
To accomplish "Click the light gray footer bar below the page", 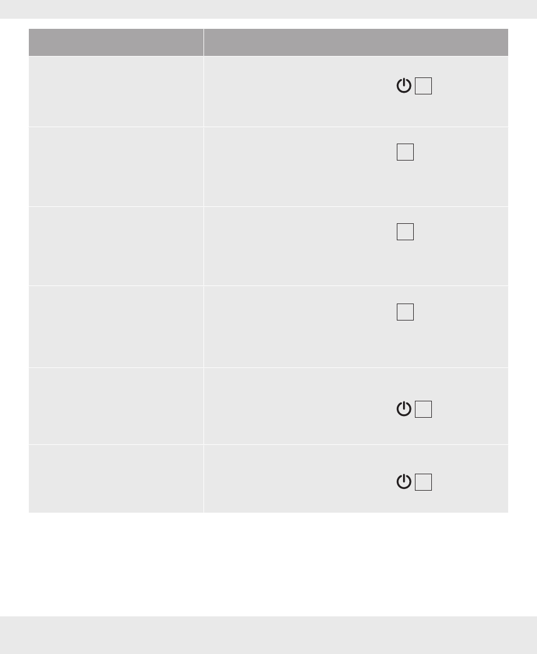I will click(268, 635).
